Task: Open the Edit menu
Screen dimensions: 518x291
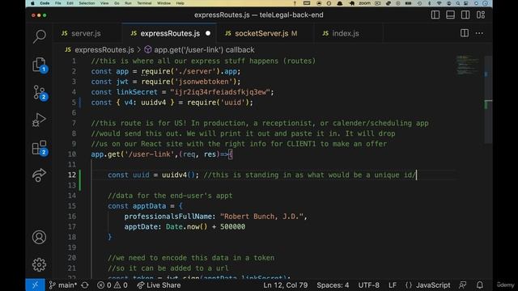Action: pos(70,3)
